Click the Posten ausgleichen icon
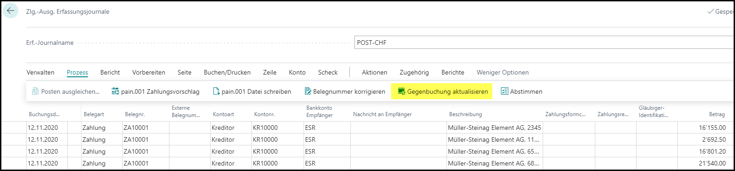Screen dimensions: 735x171 point(35,91)
